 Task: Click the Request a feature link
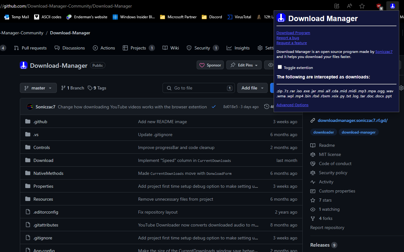[x=292, y=43]
